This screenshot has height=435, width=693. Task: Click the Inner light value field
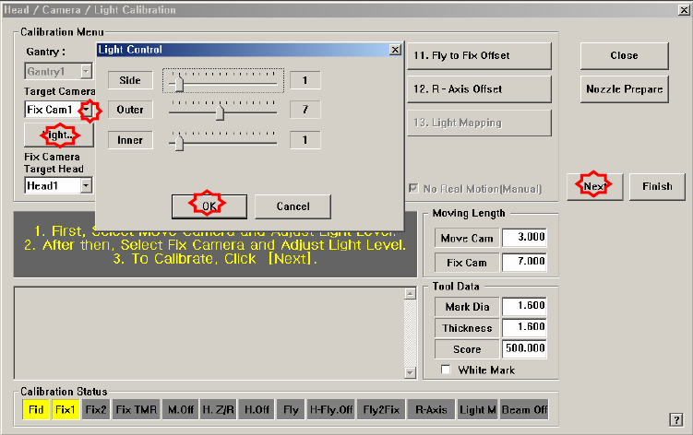pyautogui.click(x=305, y=140)
